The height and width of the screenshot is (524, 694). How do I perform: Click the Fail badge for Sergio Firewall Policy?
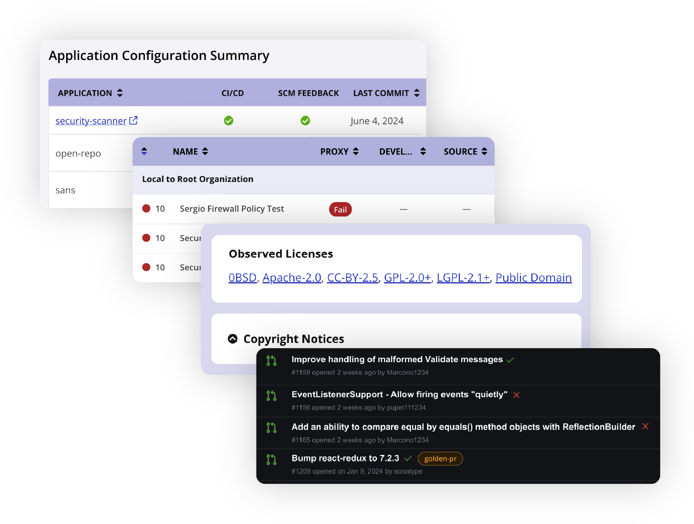click(340, 210)
